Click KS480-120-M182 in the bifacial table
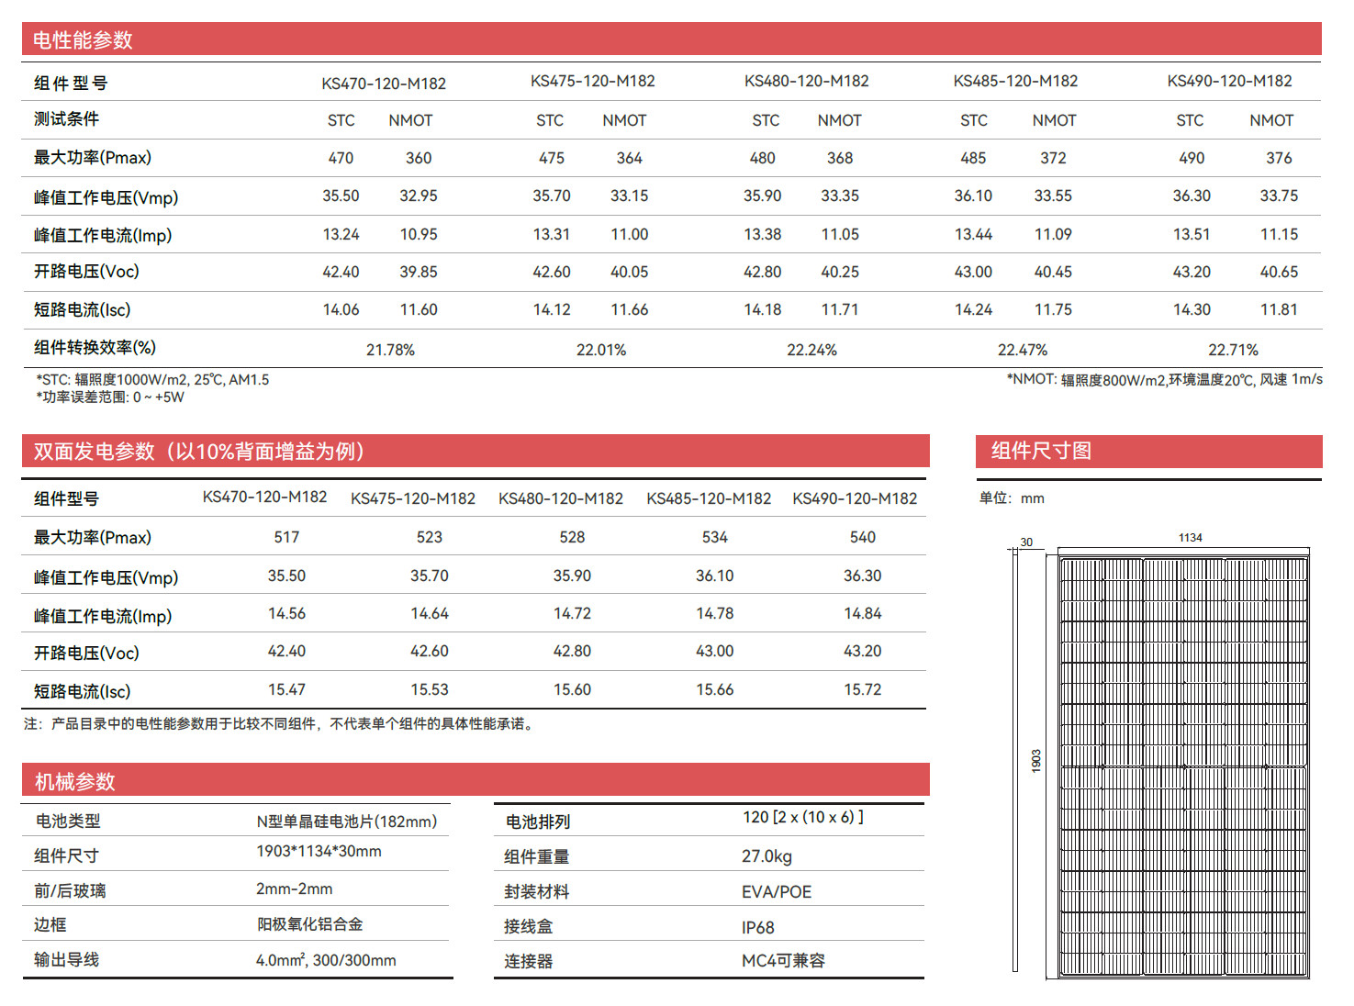The width and height of the screenshot is (1354, 1006). click(x=560, y=498)
